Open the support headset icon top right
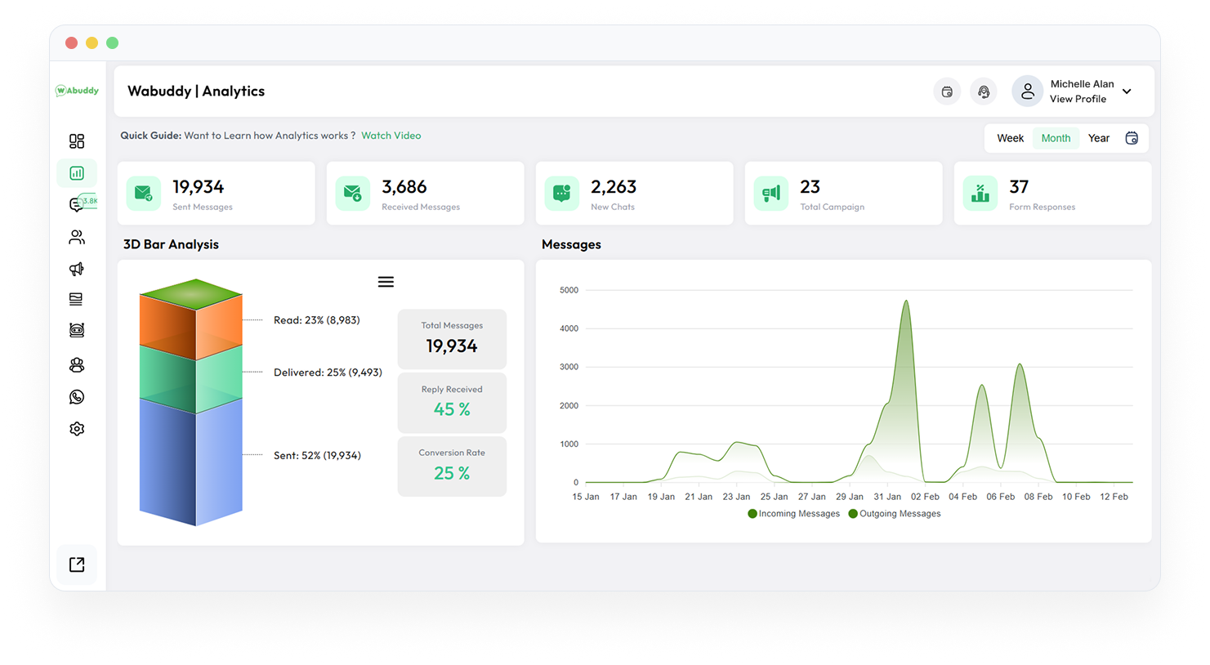1210x665 pixels. coord(984,91)
